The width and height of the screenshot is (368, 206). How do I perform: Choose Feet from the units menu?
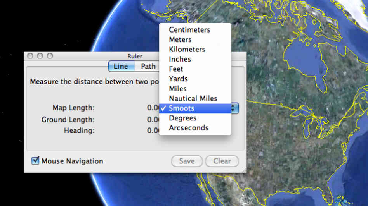[195, 69]
